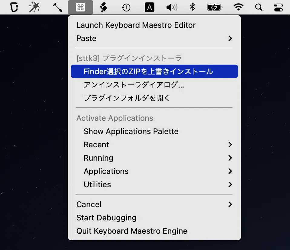Screen dimensions: 290x250
Task: Choose プラグインフォルダを開く
Action: (x=154, y=98)
